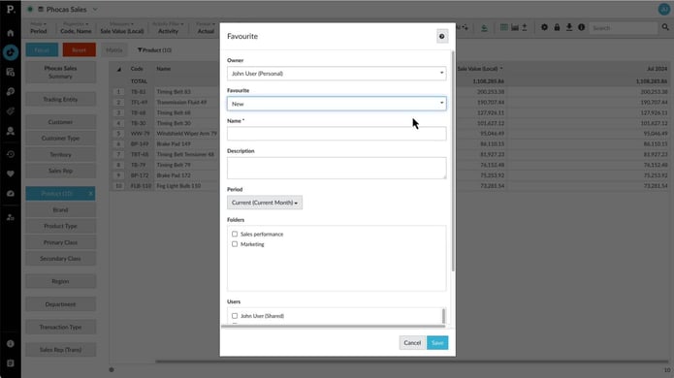Select the Phocas Sales Summary dimension
The width and height of the screenshot is (674, 378).
[x=60, y=72]
